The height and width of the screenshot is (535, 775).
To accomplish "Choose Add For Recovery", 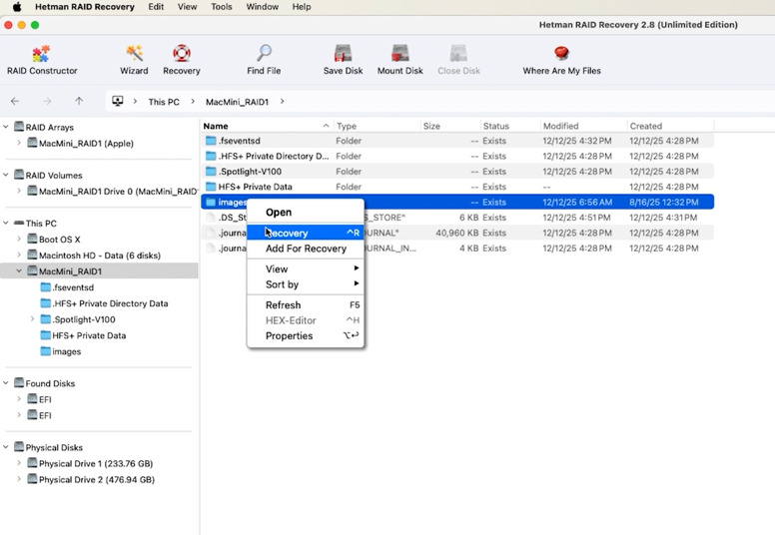I will pos(306,249).
